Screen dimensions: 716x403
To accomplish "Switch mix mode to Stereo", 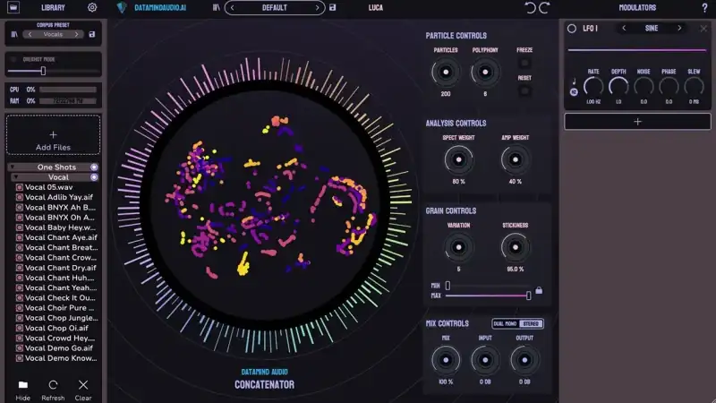I will click(531, 323).
